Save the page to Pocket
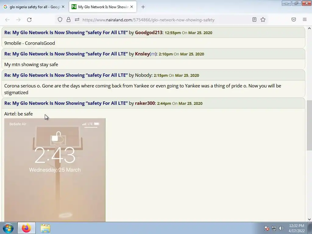The height and width of the screenshot is (234, 312). pyautogui.click(x=294, y=19)
